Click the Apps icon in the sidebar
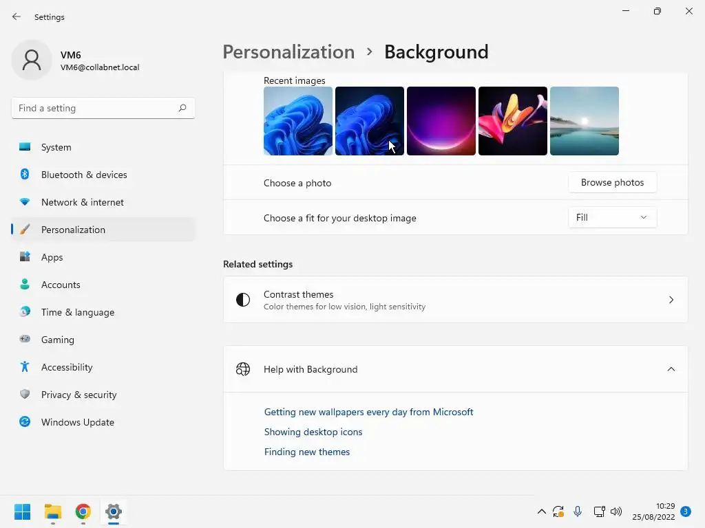 pyautogui.click(x=25, y=256)
